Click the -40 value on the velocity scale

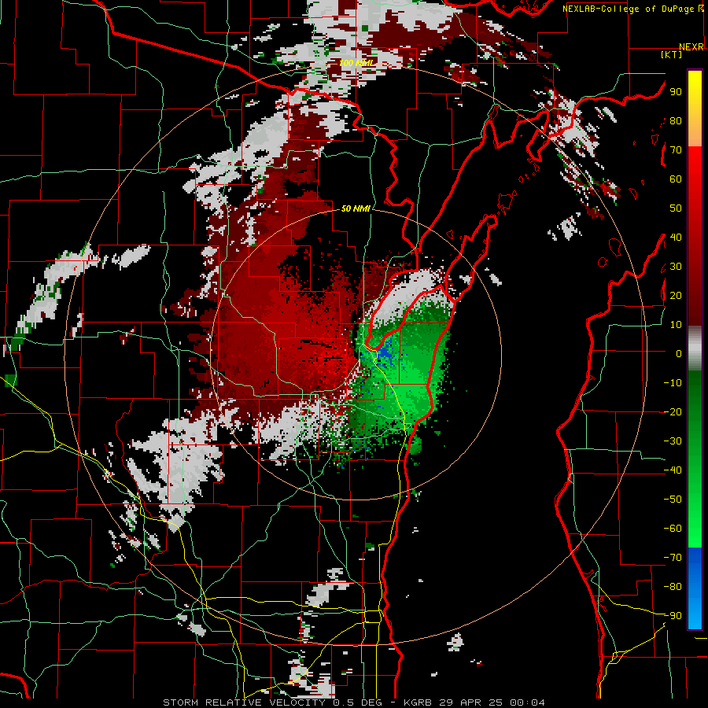coord(673,470)
